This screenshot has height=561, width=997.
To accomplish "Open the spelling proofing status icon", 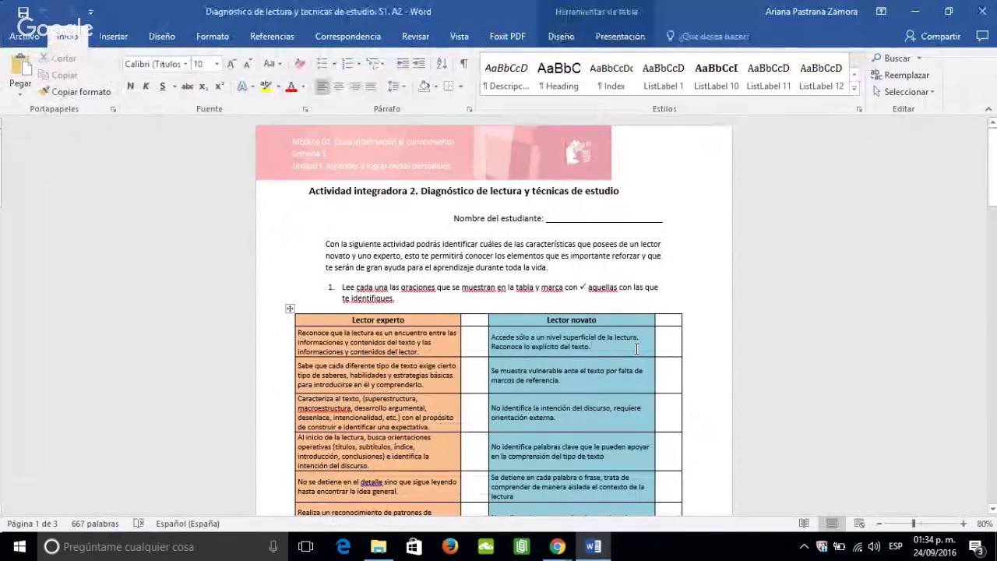I will 139,524.
